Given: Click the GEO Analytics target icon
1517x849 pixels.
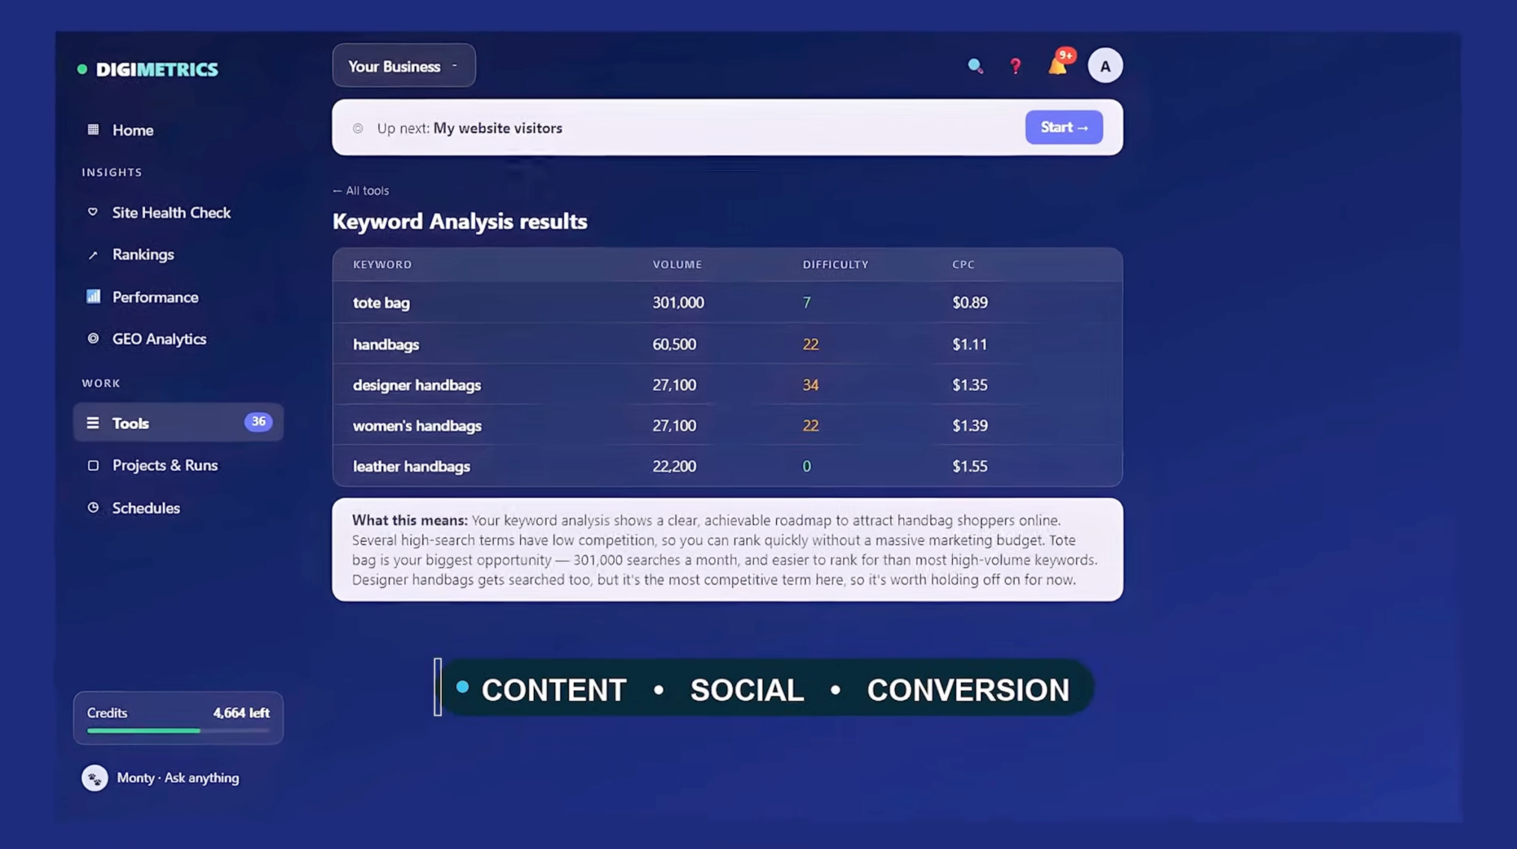Looking at the screenshot, I should [93, 338].
